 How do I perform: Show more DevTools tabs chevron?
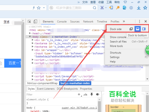124,21
